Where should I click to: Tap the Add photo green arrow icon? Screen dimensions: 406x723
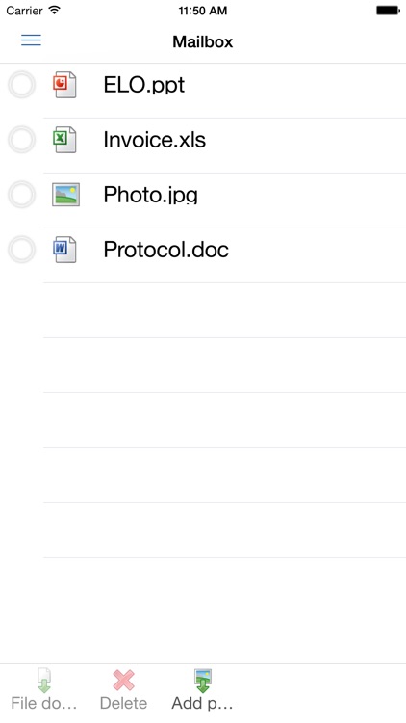point(203,681)
